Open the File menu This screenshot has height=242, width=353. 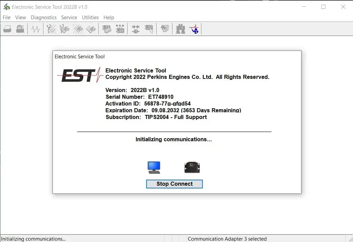[6, 17]
